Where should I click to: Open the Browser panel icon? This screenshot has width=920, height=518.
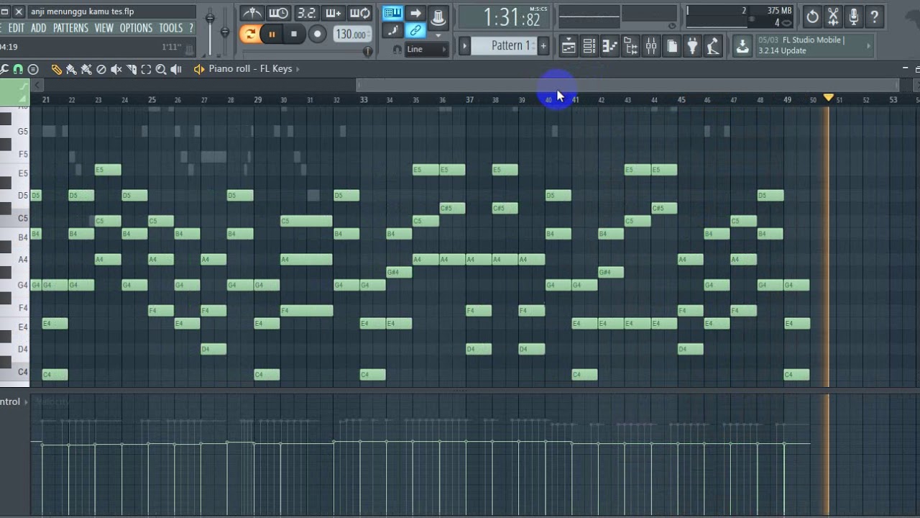(x=631, y=47)
